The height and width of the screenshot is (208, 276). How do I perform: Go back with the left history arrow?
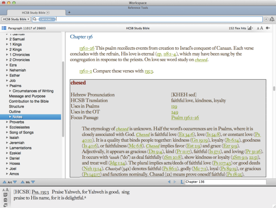click(x=170, y=182)
